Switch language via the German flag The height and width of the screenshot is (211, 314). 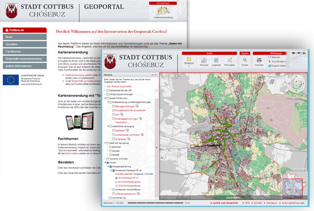pyautogui.click(x=293, y=53)
